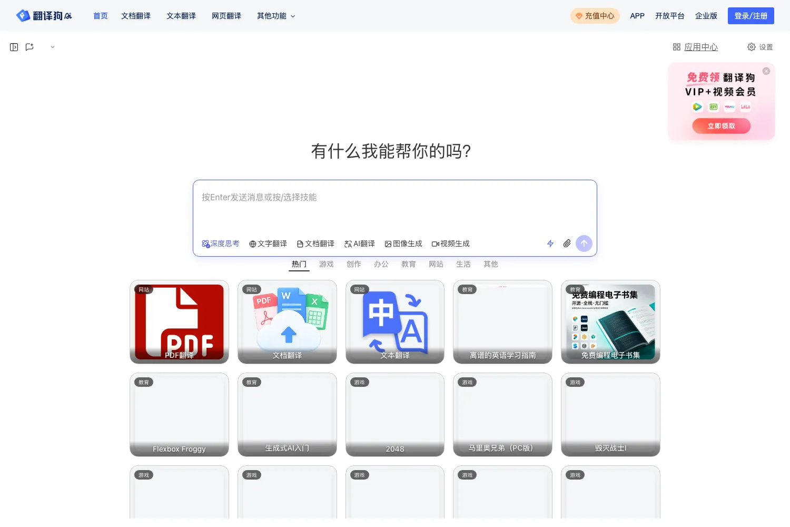Screen dimensions: 790x527
Task: Click 立即领取 promo button
Action: tap(722, 126)
